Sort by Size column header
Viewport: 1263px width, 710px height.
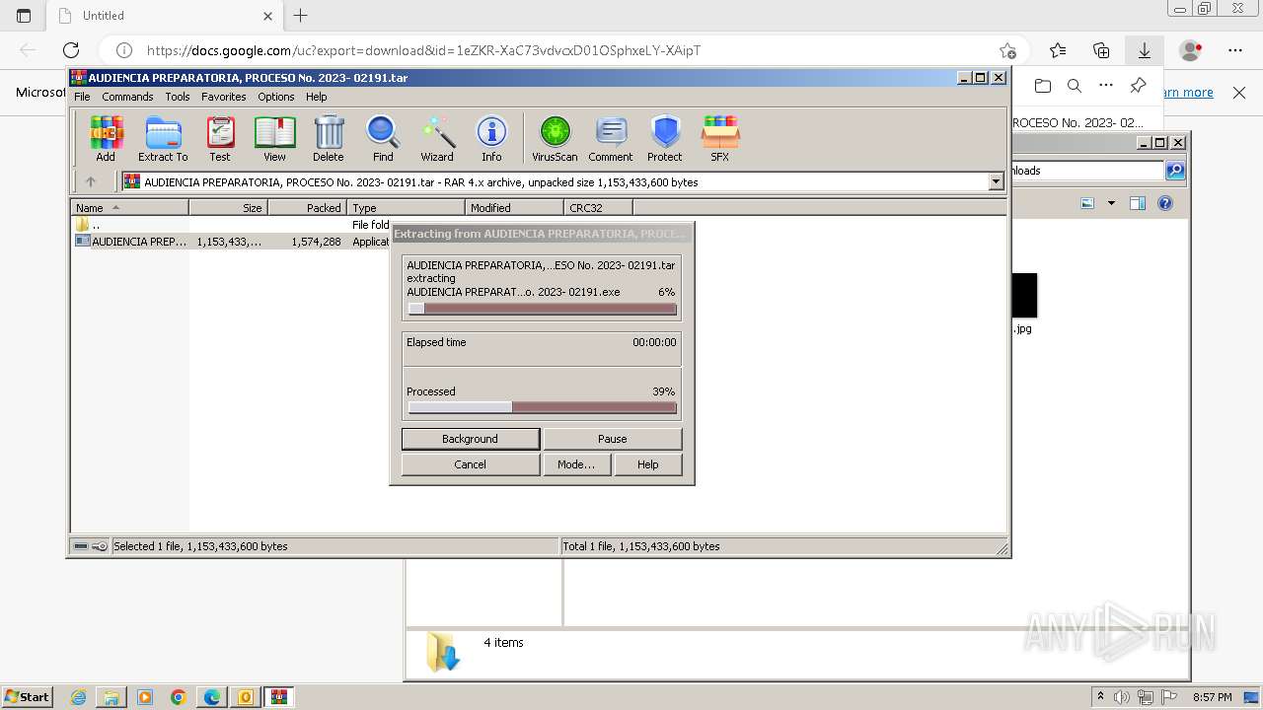point(228,207)
